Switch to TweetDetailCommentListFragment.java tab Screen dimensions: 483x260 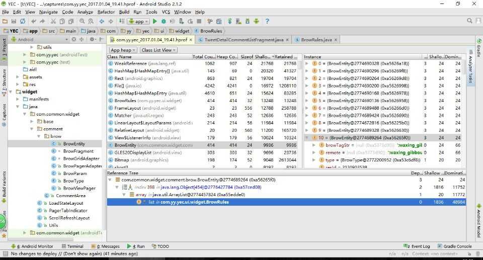[x=244, y=40]
